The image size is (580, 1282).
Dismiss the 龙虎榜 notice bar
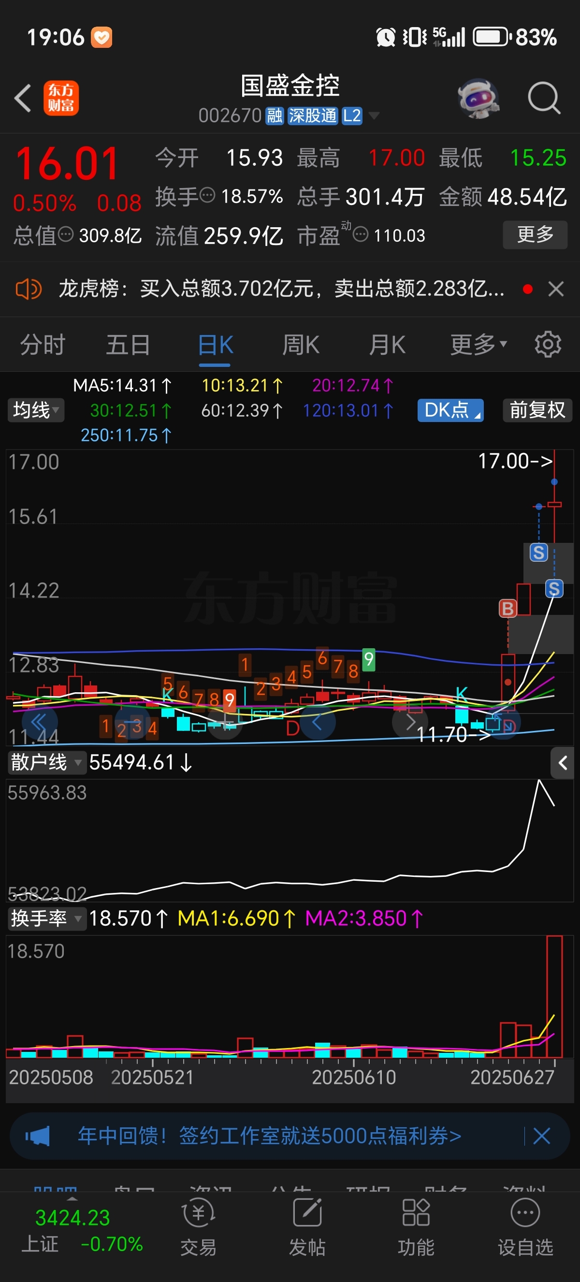click(556, 289)
